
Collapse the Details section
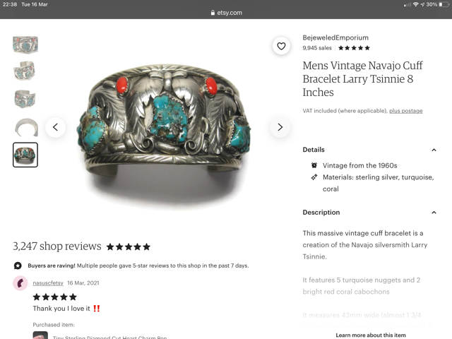(x=434, y=150)
